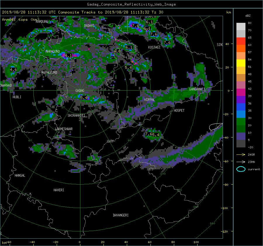This screenshot has height=246, width=263.
Task: Click the 'current' legend label
Action: coord(254,169)
